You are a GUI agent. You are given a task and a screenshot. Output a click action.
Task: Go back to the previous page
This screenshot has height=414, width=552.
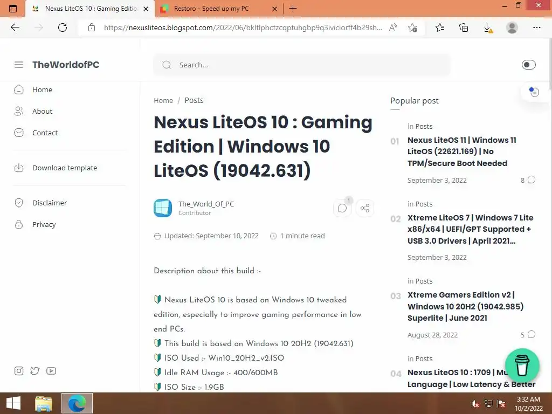[x=15, y=27]
